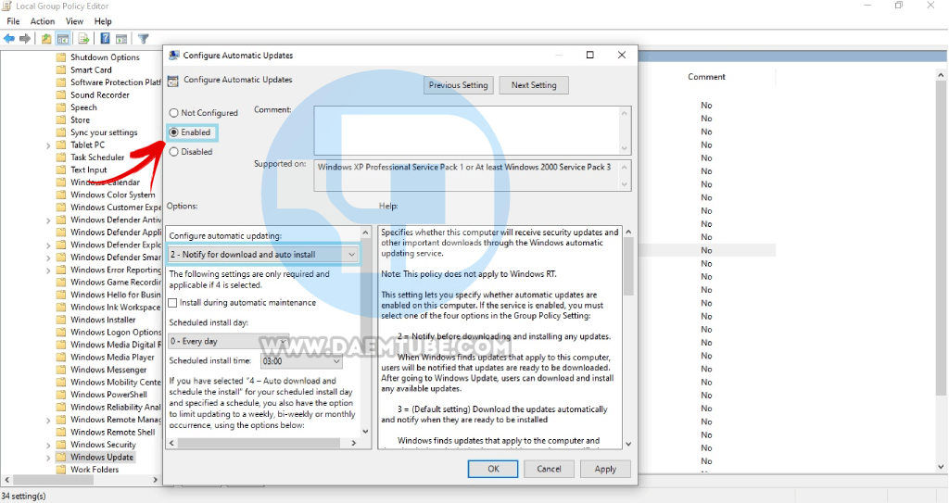Viewport: 949px width, 503px height.
Task: Click the Next Setting button
Action: point(534,85)
